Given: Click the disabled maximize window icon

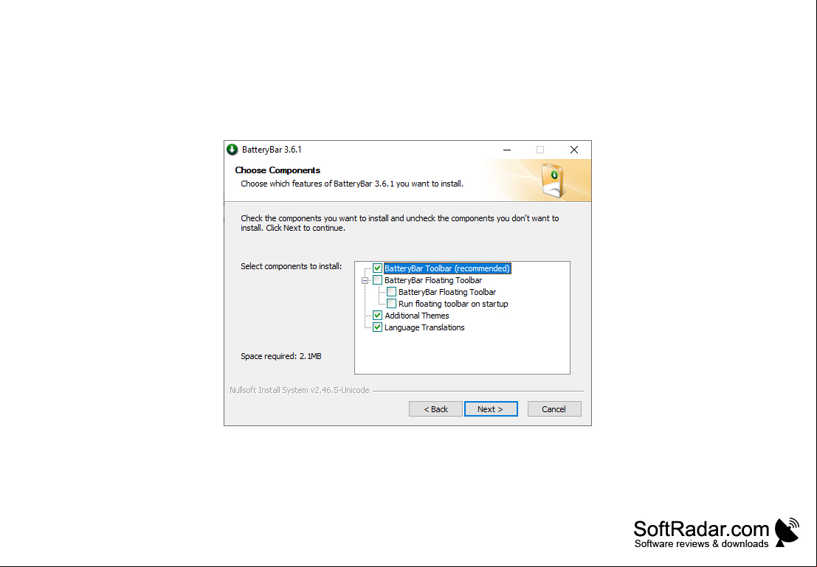Looking at the screenshot, I should pos(540,150).
